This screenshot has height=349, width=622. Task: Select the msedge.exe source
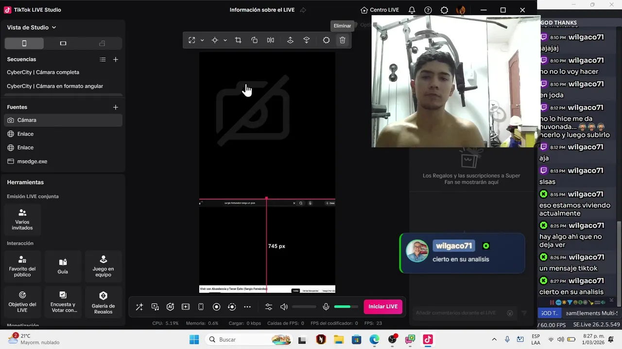click(63, 161)
